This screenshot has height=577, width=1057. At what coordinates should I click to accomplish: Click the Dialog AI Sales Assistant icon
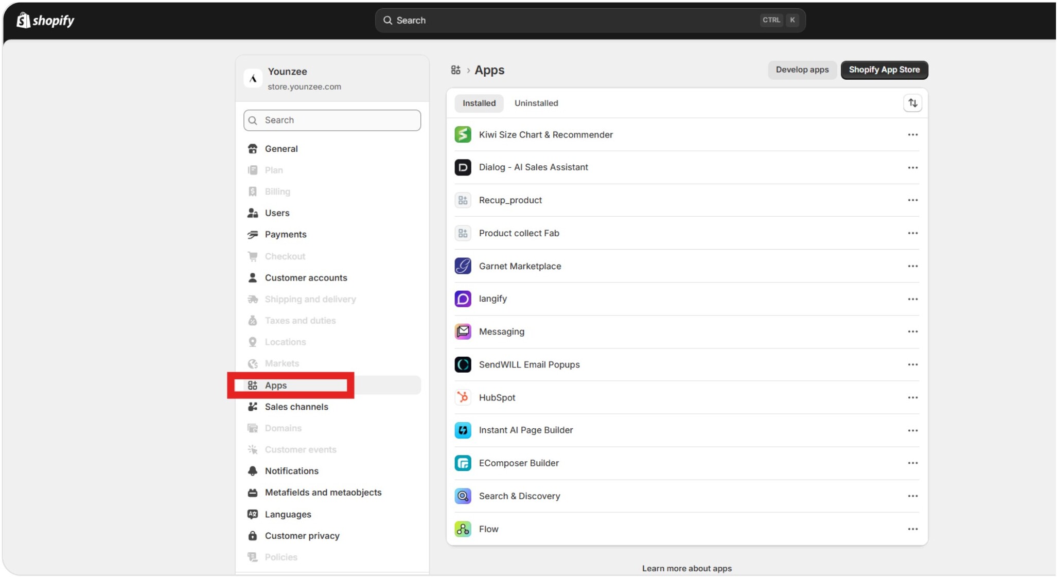pyautogui.click(x=463, y=167)
